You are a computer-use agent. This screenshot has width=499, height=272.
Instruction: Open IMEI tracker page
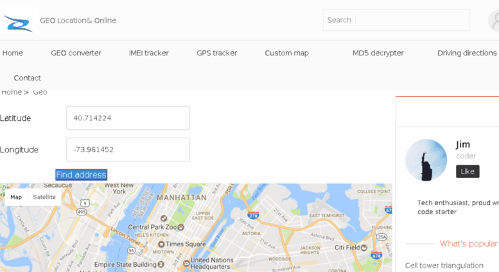(148, 53)
